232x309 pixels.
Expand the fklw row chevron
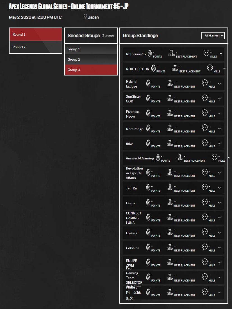pyautogui.click(x=219, y=143)
